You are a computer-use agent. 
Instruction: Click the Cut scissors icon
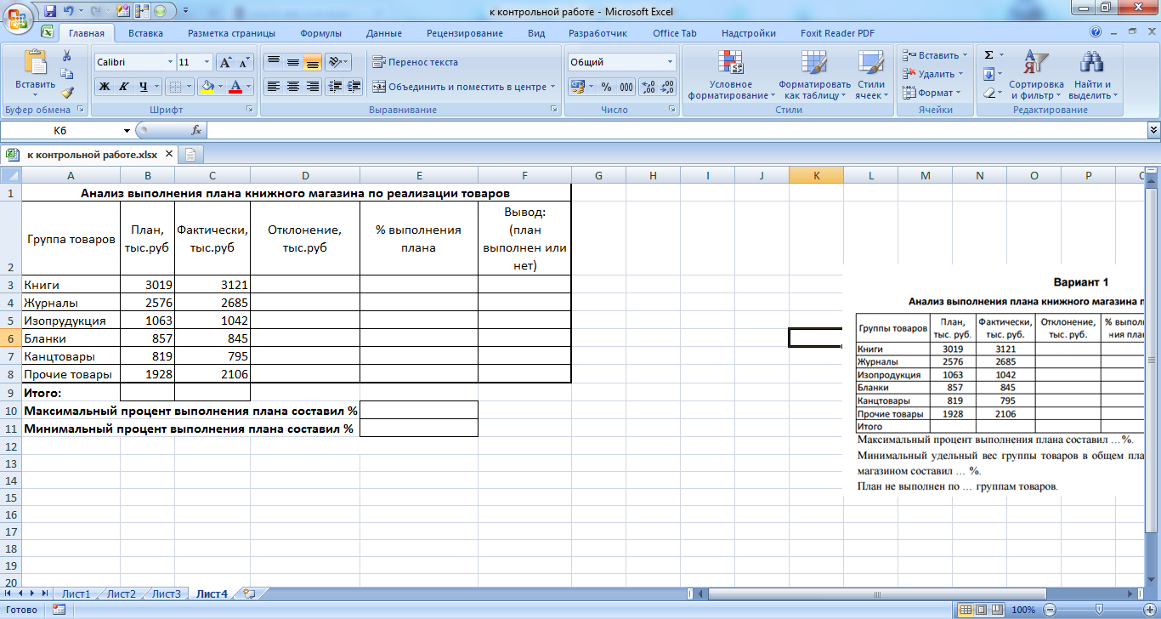click(67, 55)
